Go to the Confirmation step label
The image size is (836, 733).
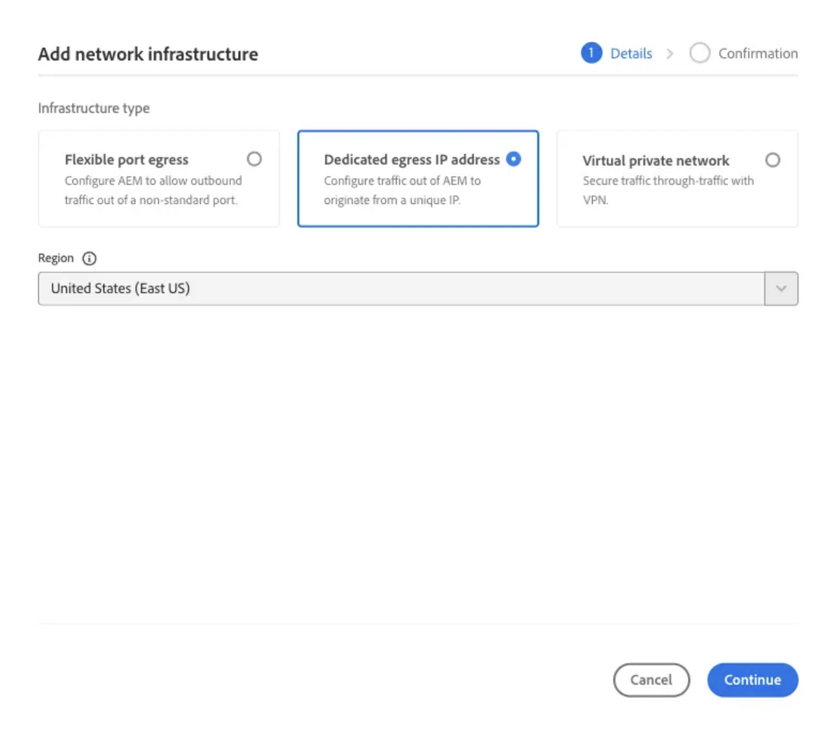pos(758,54)
